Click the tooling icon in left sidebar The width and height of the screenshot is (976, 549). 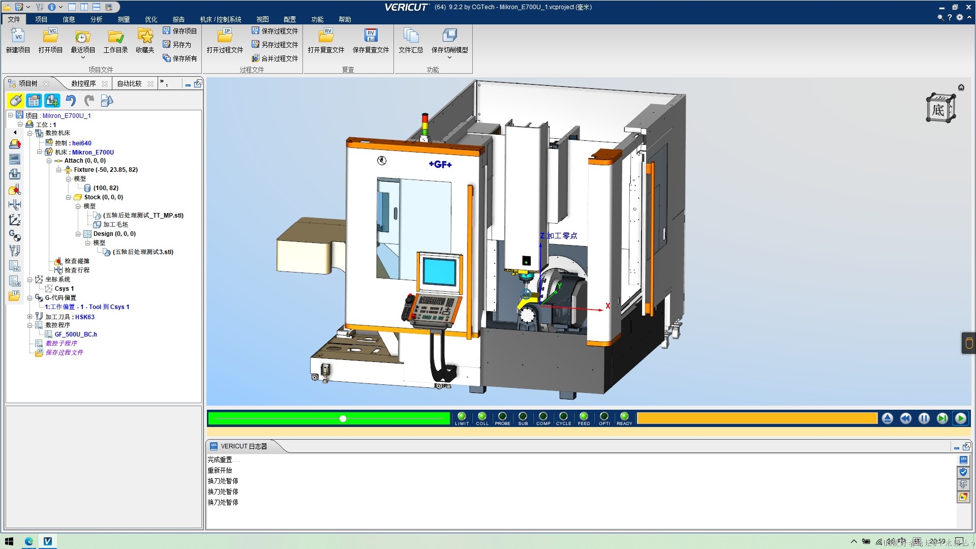click(x=15, y=250)
